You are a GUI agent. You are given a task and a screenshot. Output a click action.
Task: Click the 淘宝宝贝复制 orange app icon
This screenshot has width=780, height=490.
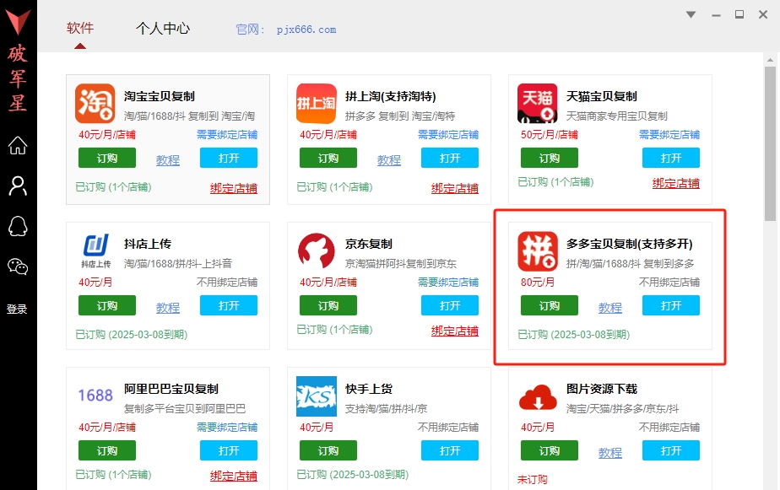pyautogui.click(x=95, y=104)
